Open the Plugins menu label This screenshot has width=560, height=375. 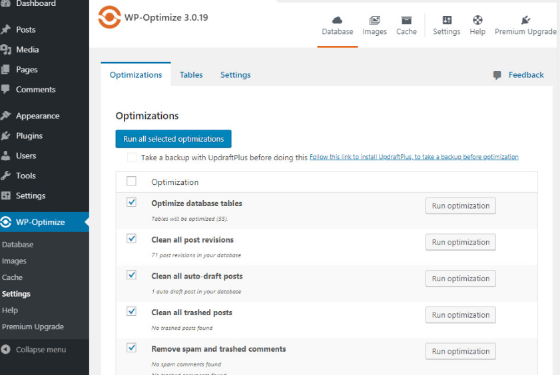(29, 136)
